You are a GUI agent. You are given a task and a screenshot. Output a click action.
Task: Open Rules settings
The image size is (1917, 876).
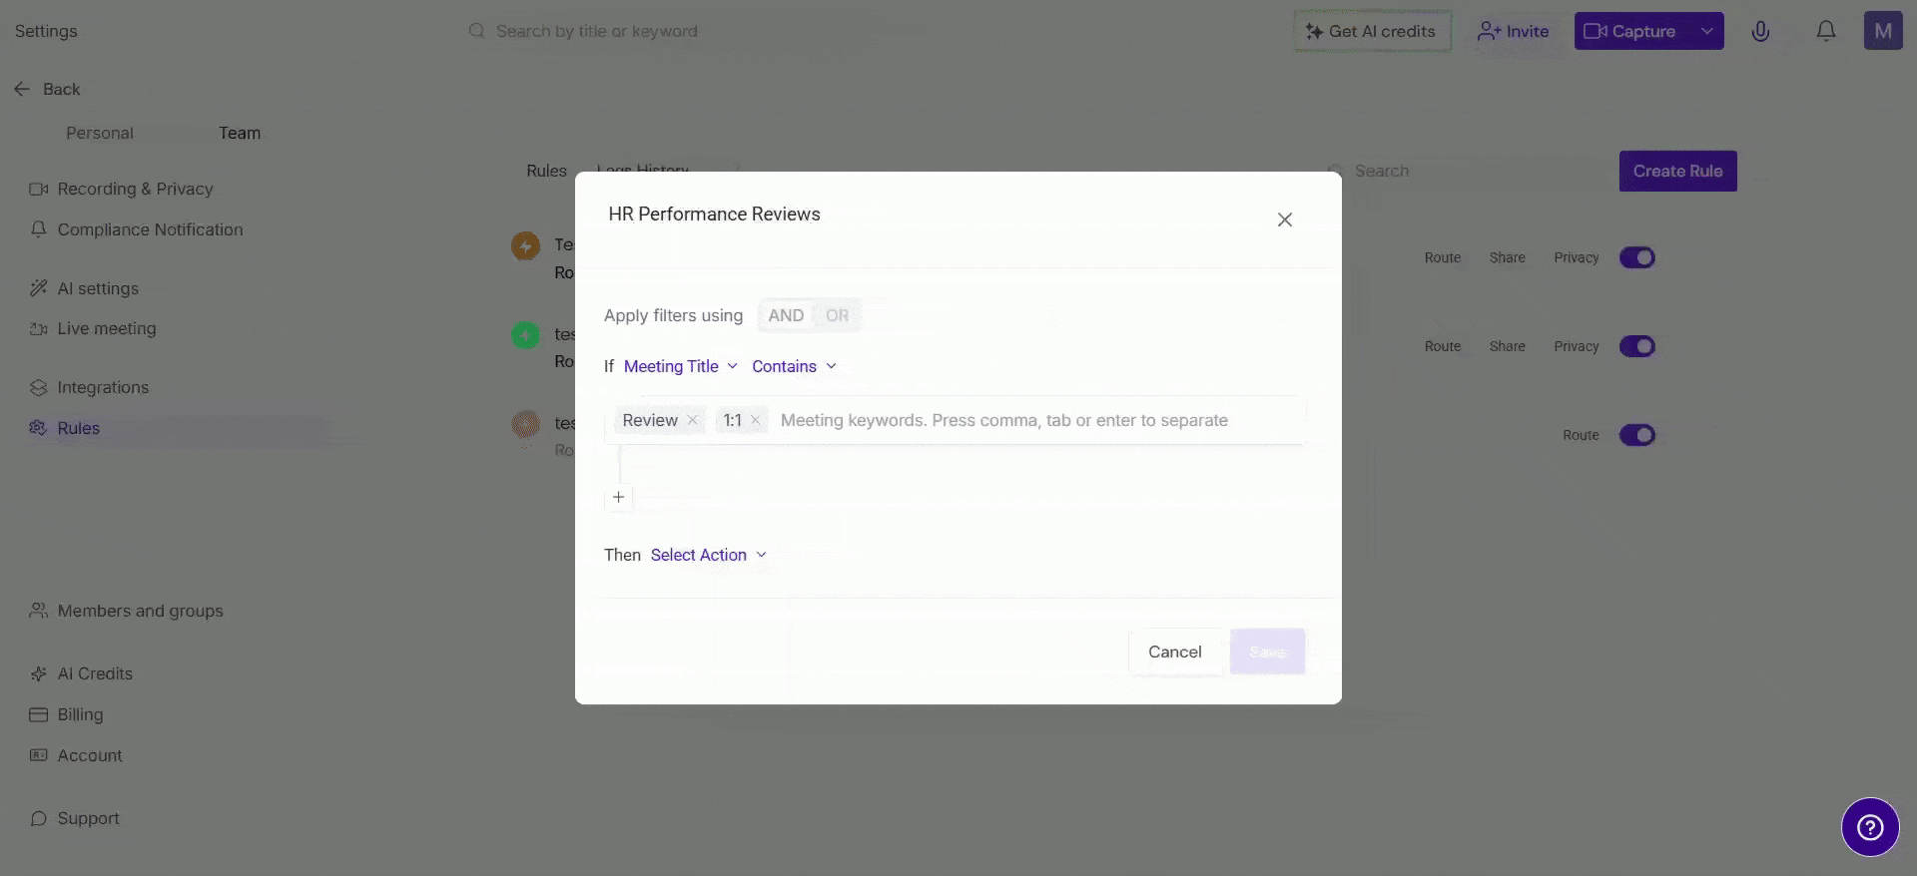(65, 428)
